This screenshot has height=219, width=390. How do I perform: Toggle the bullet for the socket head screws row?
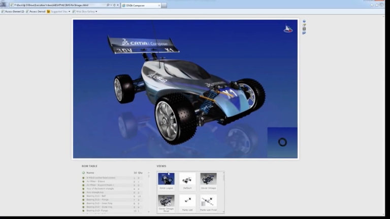click(x=83, y=178)
